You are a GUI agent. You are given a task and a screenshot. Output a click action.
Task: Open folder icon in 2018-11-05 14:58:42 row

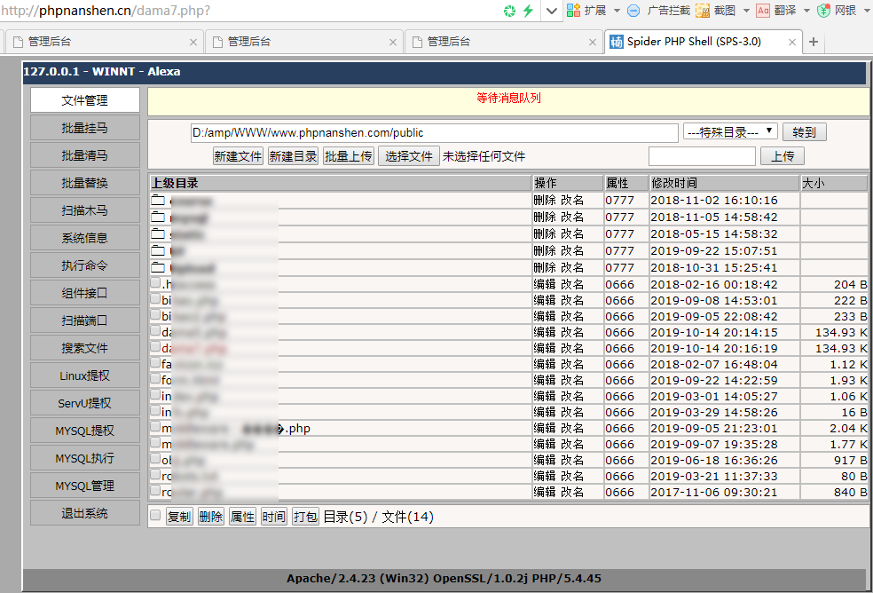pos(158,217)
